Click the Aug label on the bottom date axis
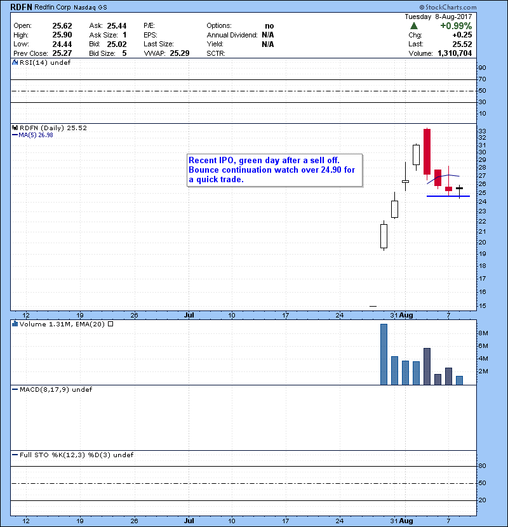The width and height of the screenshot is (508, 527). (406, 521)
